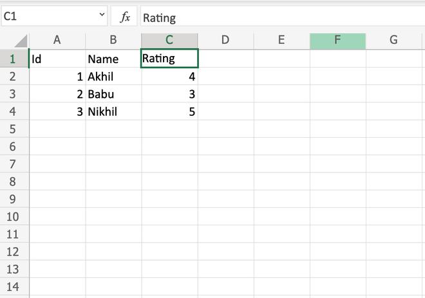Click the Name header cell
This screenshot has width=425, height=298.
point(113,59)
